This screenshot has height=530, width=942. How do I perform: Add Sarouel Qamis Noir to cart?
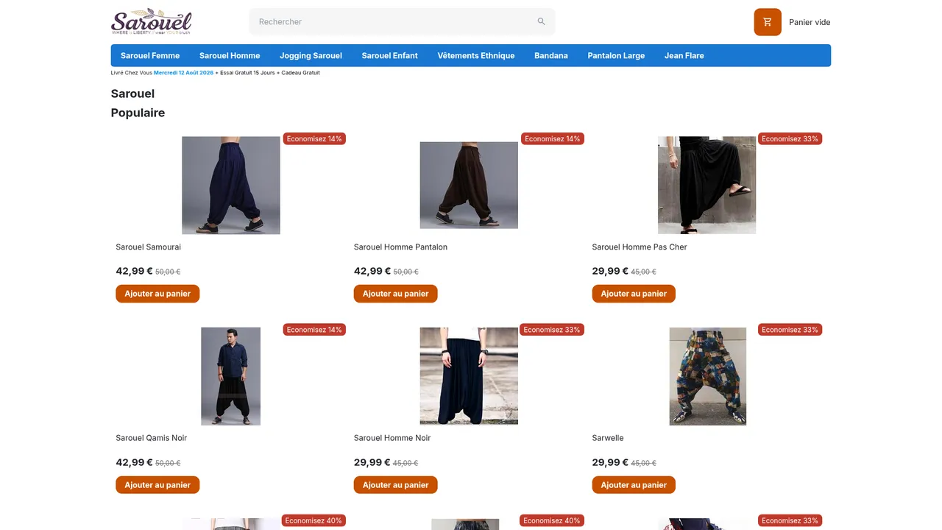coord(157,485)
